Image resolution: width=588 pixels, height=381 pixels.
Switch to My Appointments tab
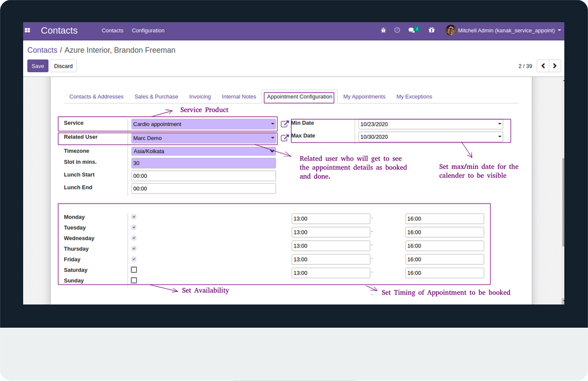click(364, 96)
